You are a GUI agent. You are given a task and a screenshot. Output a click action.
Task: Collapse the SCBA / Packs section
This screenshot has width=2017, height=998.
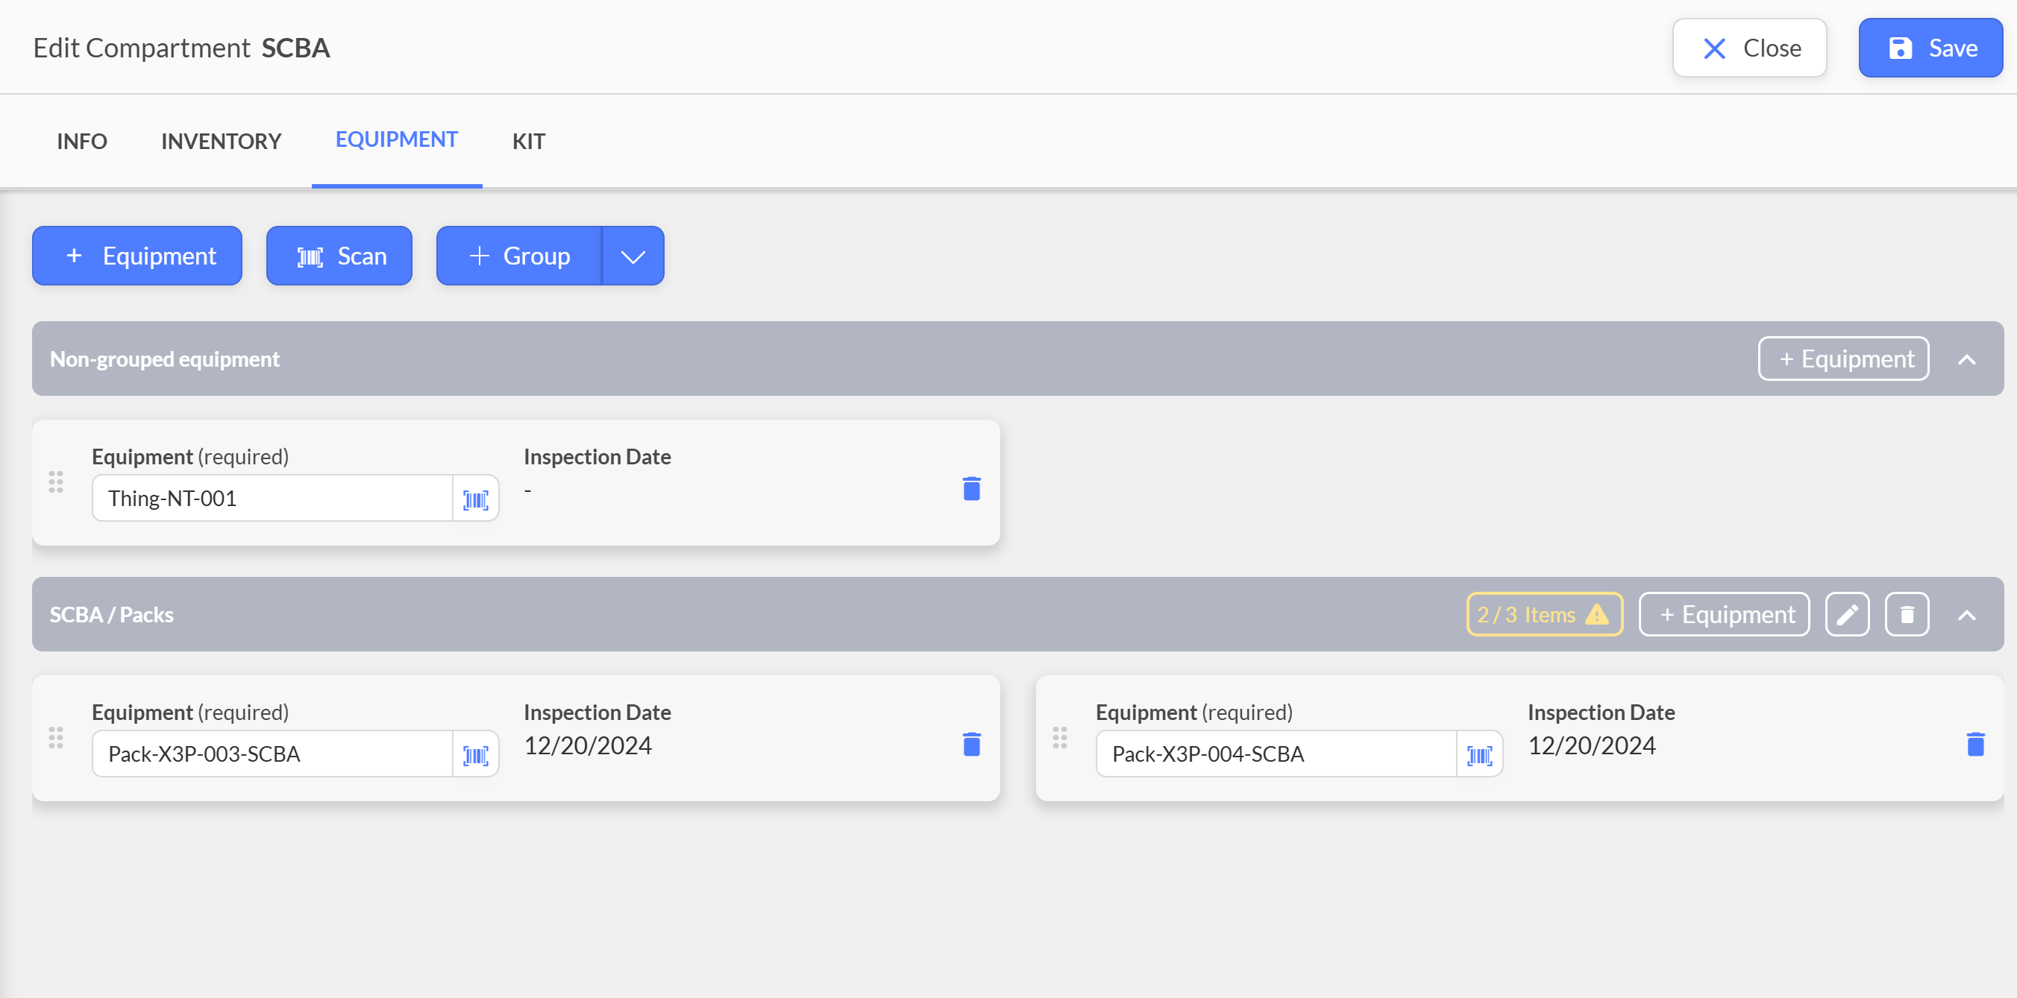(1967, 616)
